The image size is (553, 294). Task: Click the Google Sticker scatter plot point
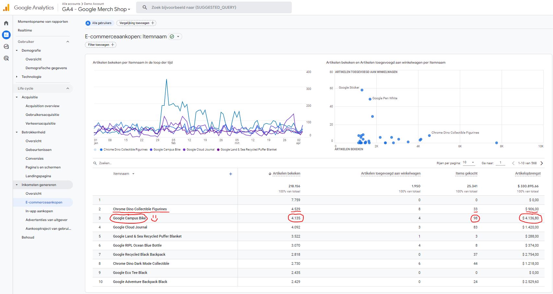tap(362, 90)
